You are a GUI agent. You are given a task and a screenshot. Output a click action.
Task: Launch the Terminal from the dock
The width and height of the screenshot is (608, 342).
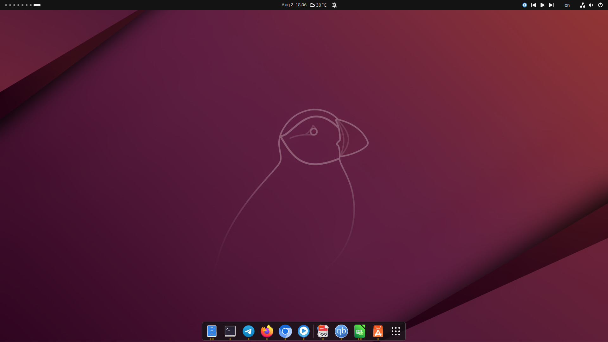pos(230,331)
